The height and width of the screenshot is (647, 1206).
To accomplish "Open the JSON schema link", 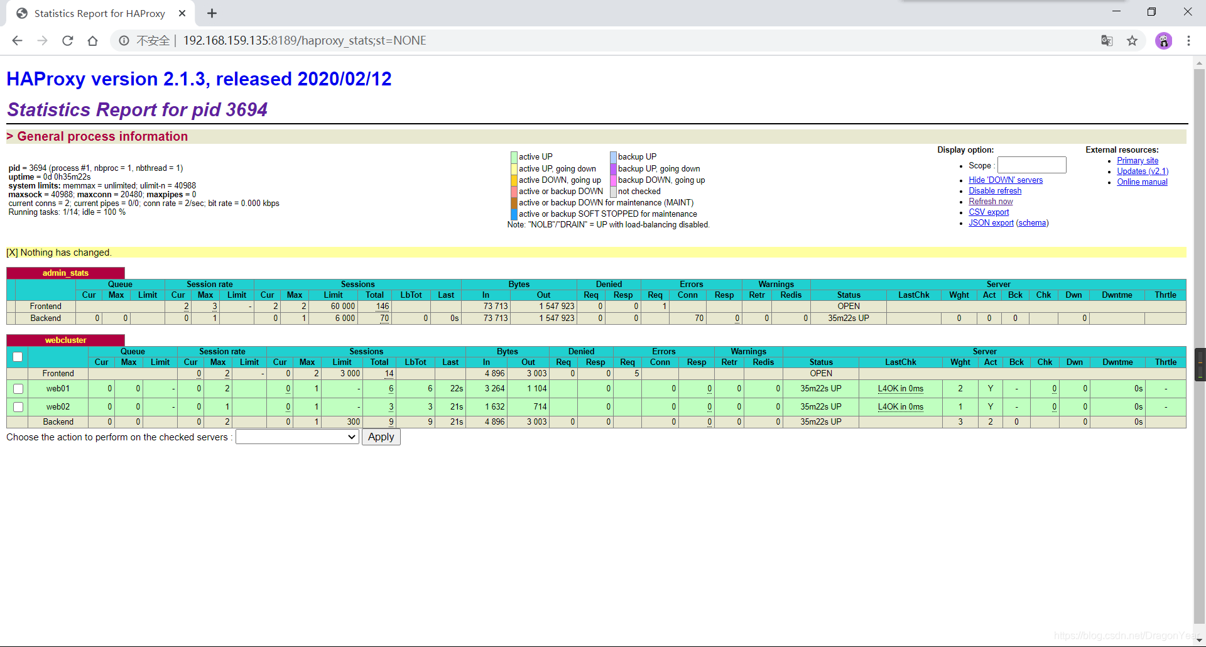I will tap(1032, 223).
